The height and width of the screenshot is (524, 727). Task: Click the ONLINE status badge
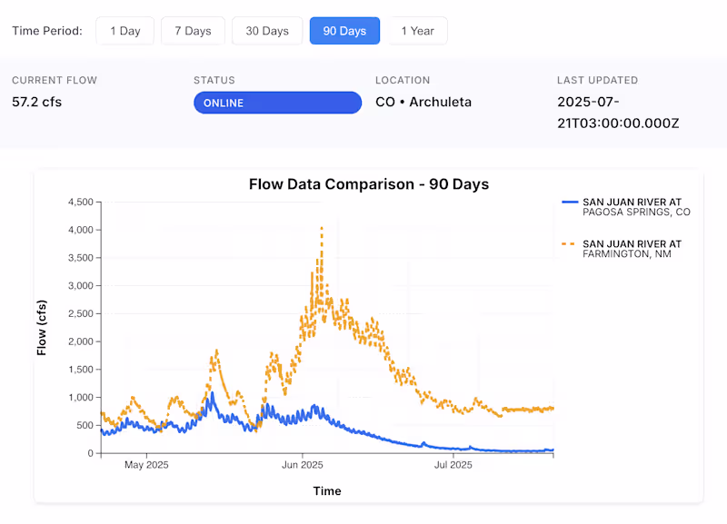[x=277, y=103]
